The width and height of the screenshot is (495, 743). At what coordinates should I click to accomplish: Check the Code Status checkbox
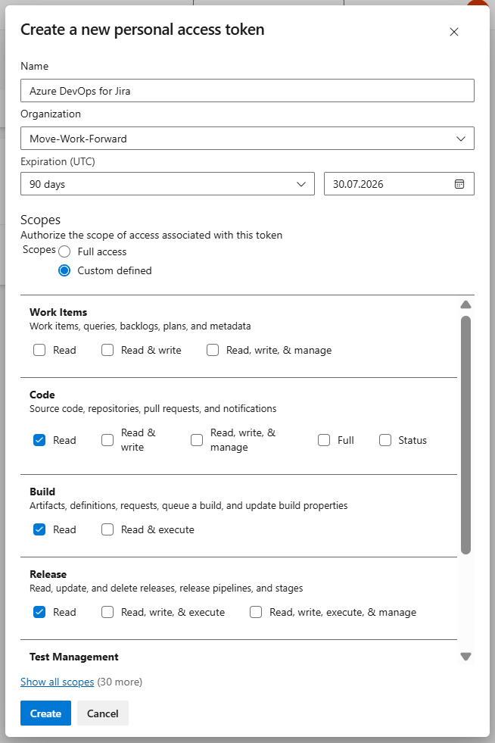click(x=385, y=440)
